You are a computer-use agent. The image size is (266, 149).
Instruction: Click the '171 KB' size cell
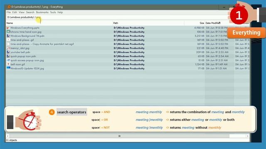(x=201, y=68)
